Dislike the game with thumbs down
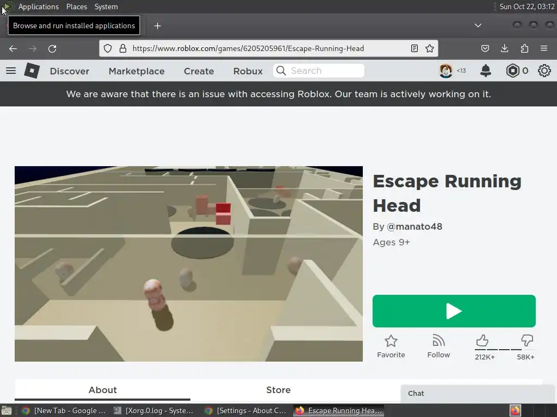 pyautogui.click(x=527, y=341)
